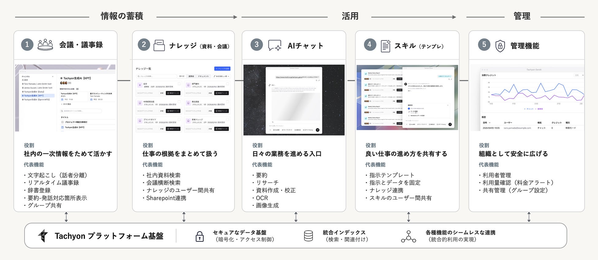Click the connected nodes icon beside 各種機能のシームレスな連携
The height and width of the screenshot is (260, 598).
point(408,236)
